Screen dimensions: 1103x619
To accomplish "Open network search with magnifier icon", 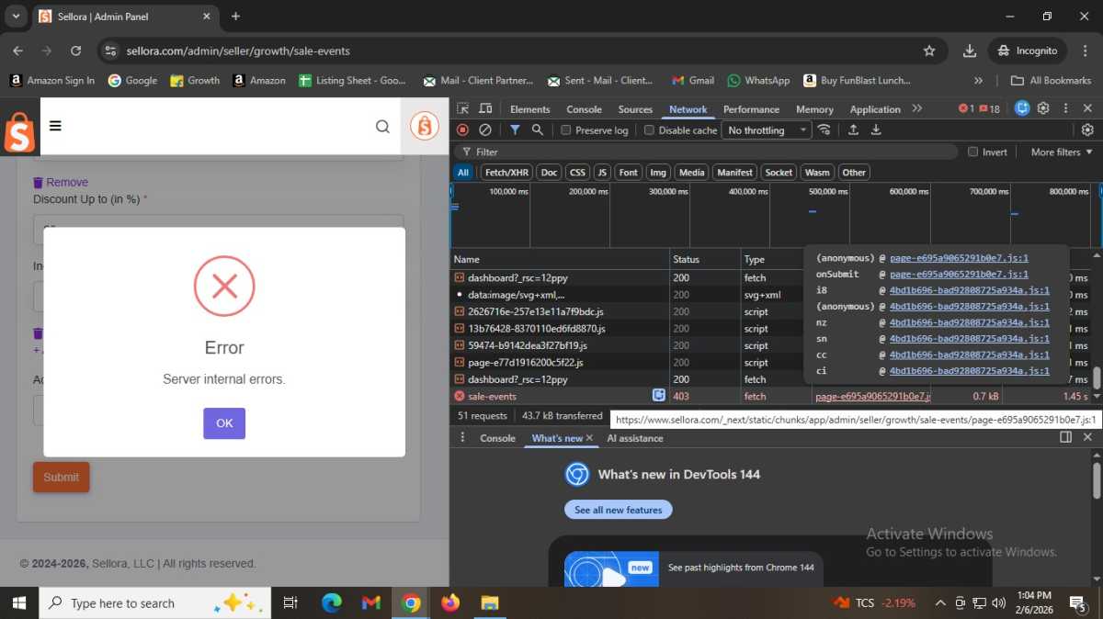I will [538, 130].
